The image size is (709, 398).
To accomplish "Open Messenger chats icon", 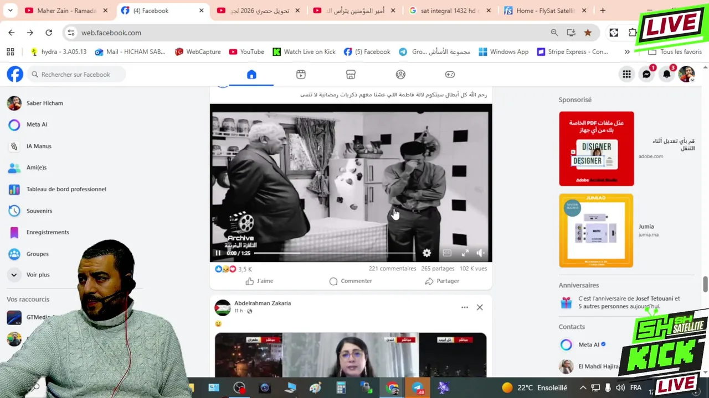I will click(x=646, y=75).
